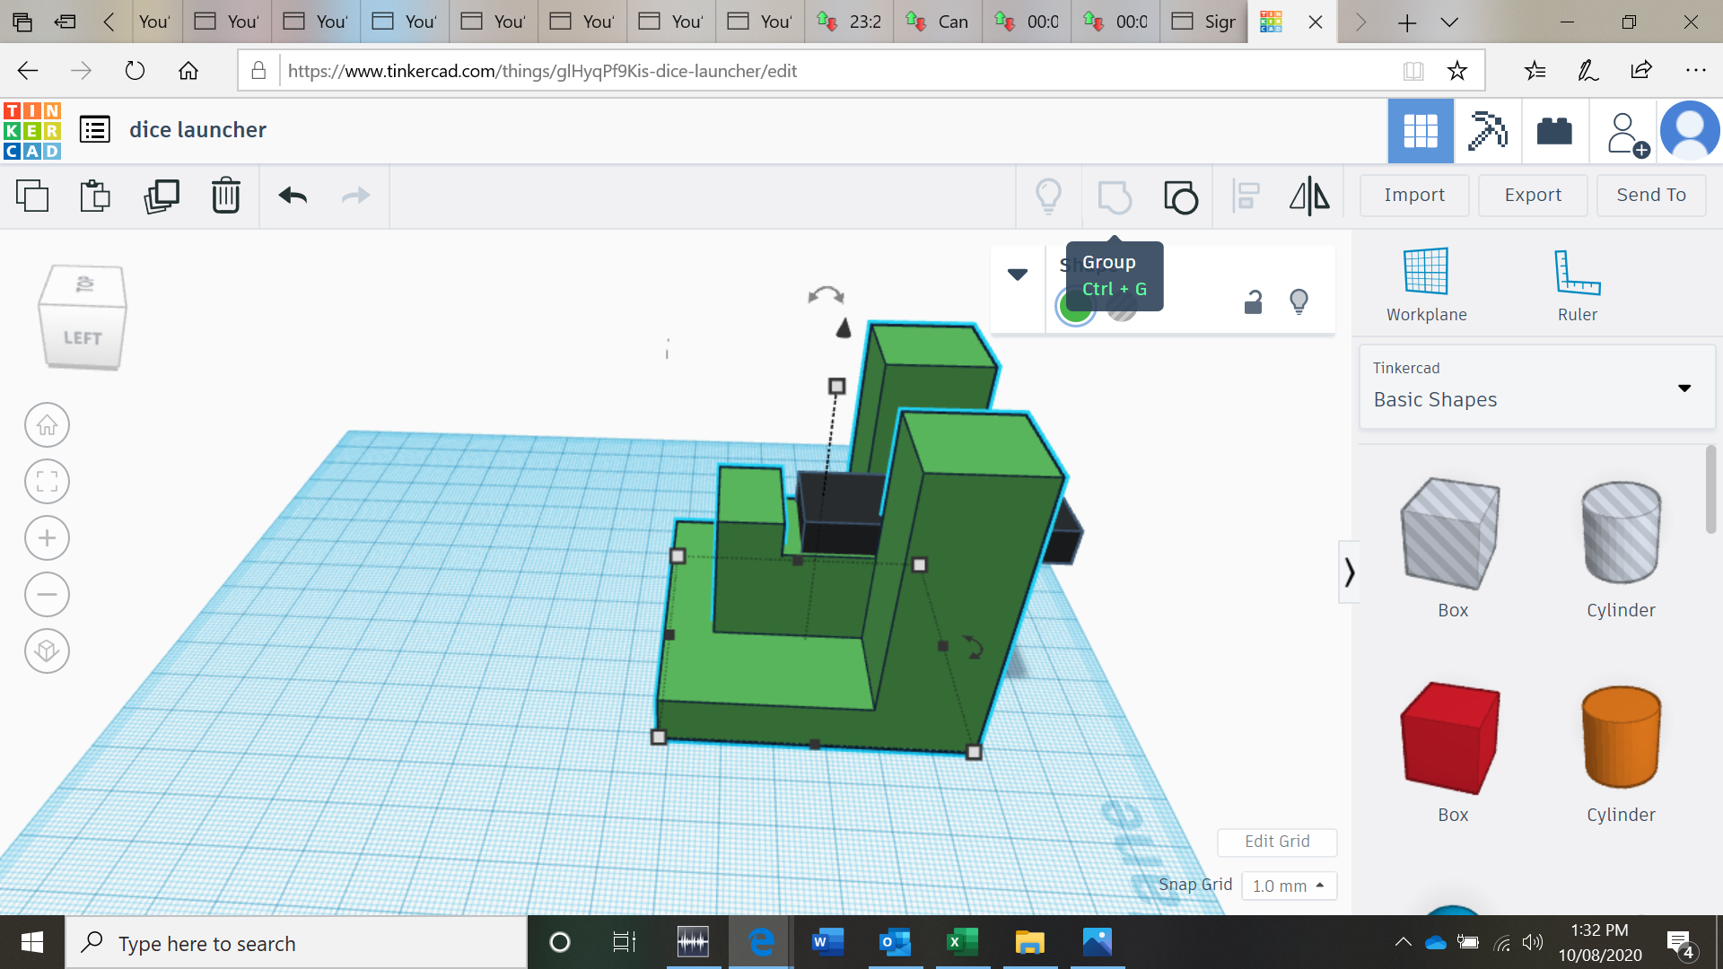The image size is (1723, 969).
Task: Click the rotate handle above the shape
Action: [826, 295]
